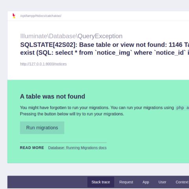Select the /opt/lampp/htdocs/catchakiwi/ path text
The height and width of the screenshot is (189, 189).
pyautogui.click(x=41, y=16)
